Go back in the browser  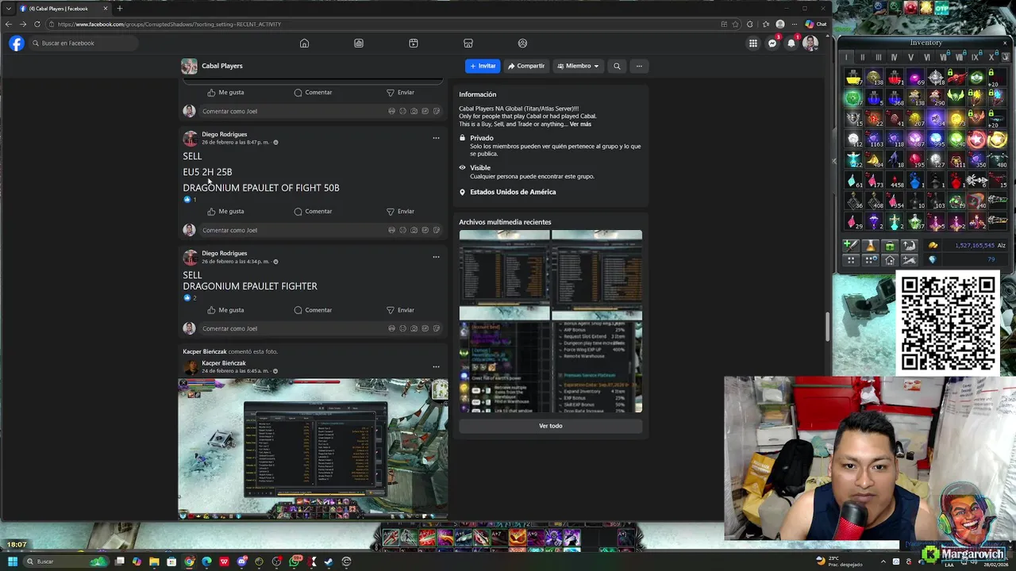pos(9,24)
